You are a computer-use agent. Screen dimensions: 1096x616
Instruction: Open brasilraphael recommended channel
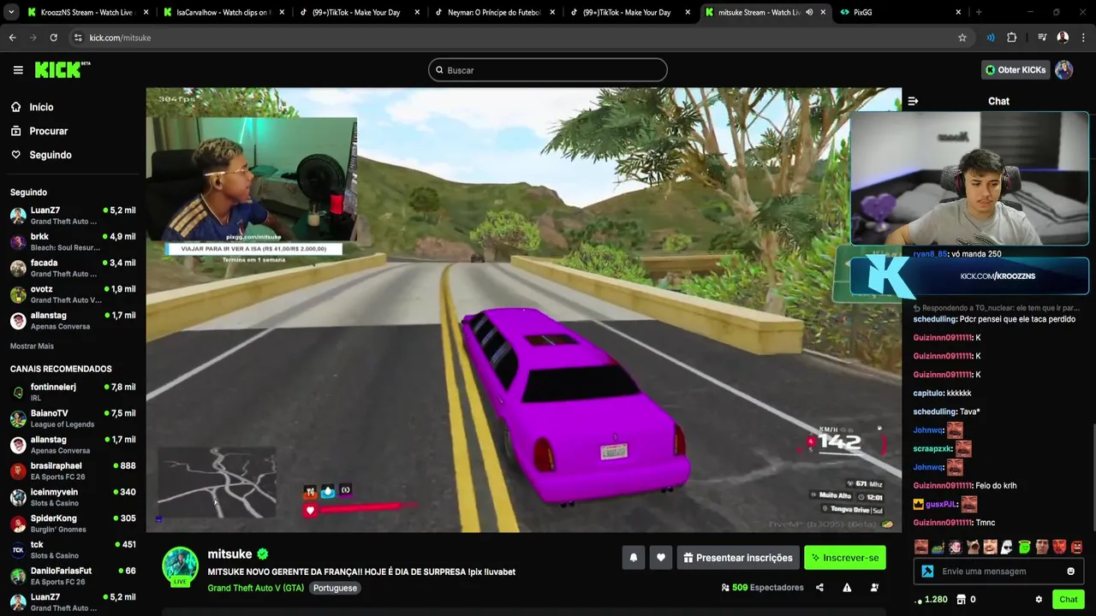pyautogui.click(x=72, y=471)
